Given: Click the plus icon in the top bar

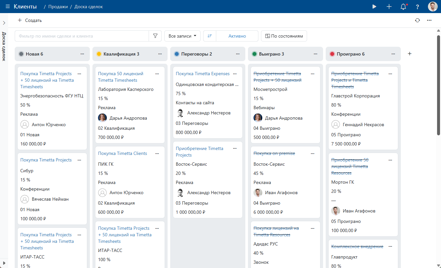Looking at the screenshot, I should tap(389, 7).
